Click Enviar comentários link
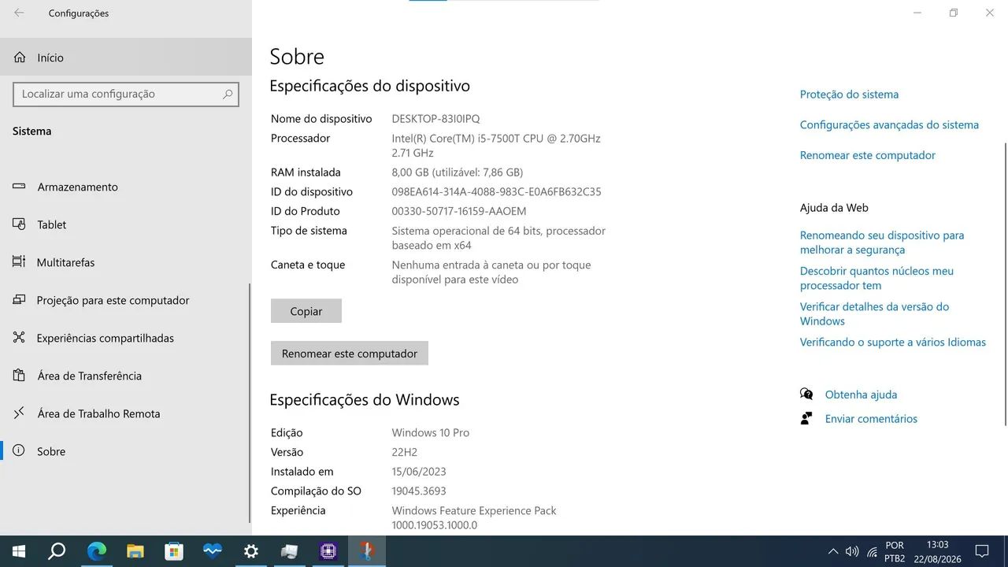 pyautogui.click(x=871, y=419)
